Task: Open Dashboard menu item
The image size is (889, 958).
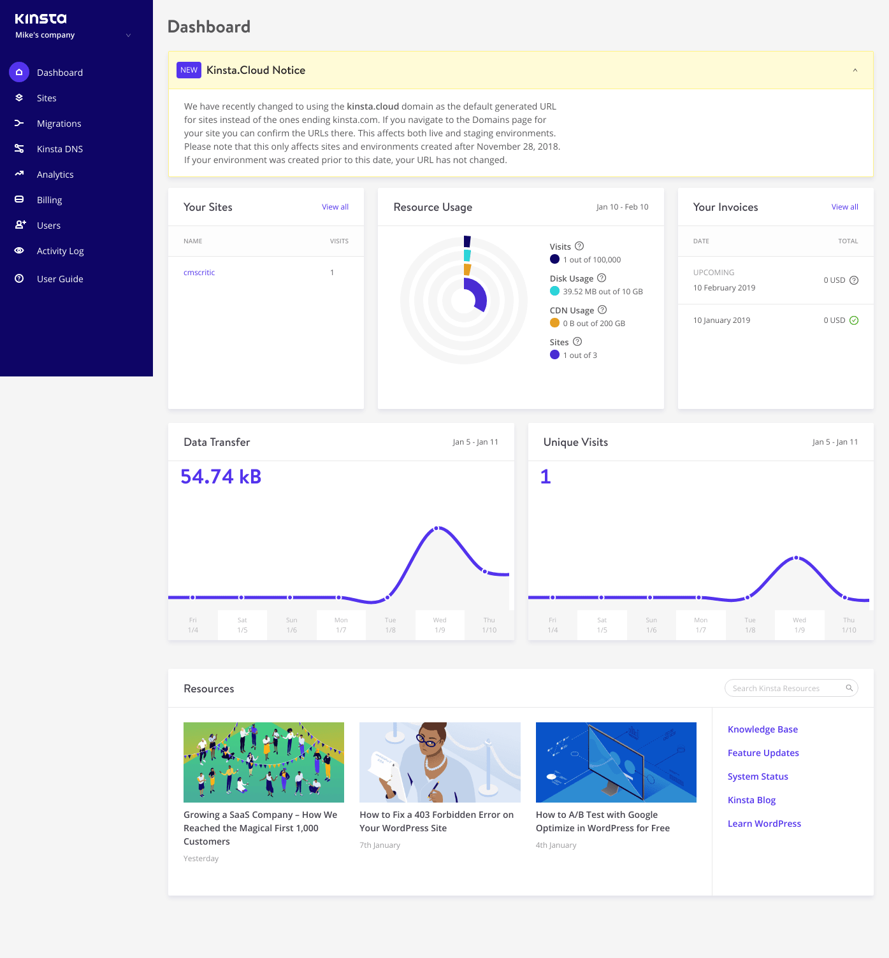Action: point(60,73)
